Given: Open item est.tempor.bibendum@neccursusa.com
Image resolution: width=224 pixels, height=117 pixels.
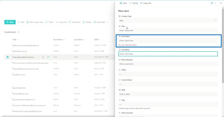Looking at the screenshot, I should (29, 106).
